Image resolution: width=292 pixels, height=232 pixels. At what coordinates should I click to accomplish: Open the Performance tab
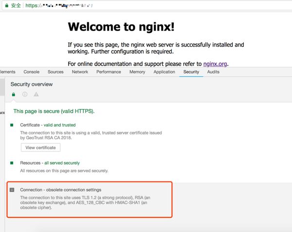[109, 72]
